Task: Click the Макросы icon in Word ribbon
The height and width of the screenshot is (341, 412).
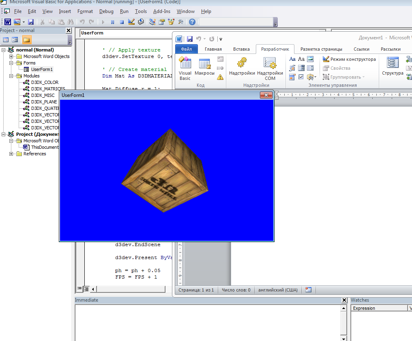Action: point(204,68)
